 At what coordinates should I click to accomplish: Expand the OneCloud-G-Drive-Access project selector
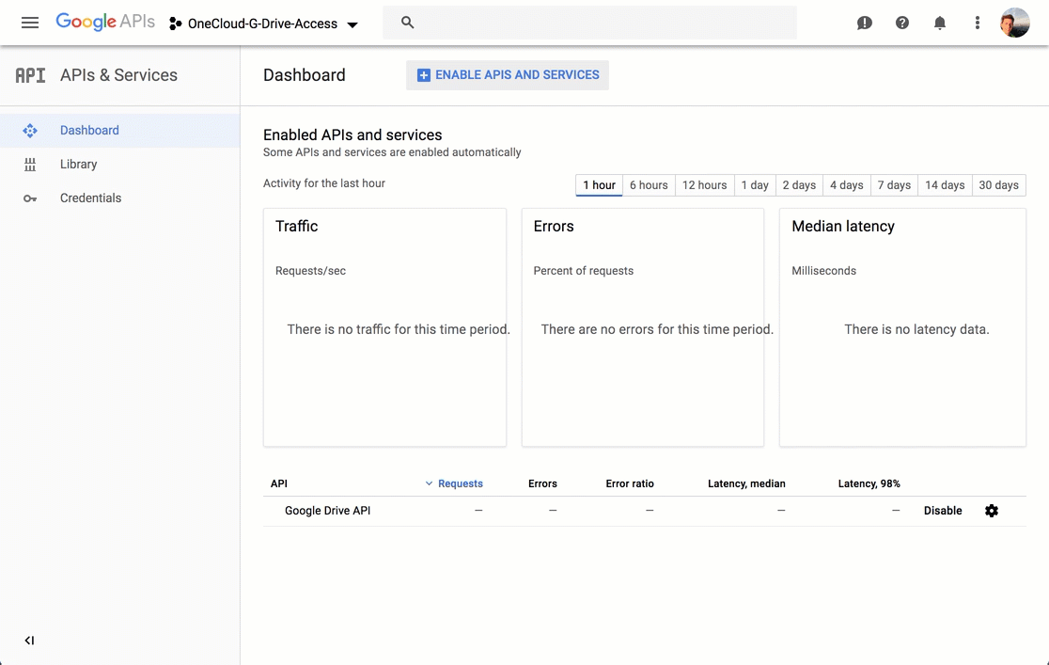click(x=263, y=24)
